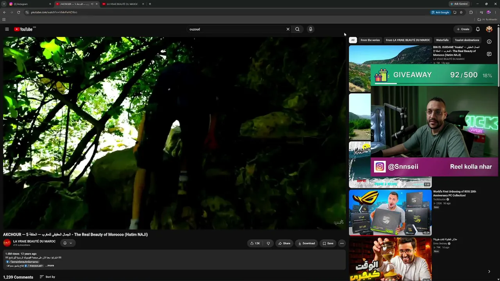
Task: Open the ROG 20th Anniversary unboxing thumbnail
Action: pyautogui.click(x=390, y=213)
